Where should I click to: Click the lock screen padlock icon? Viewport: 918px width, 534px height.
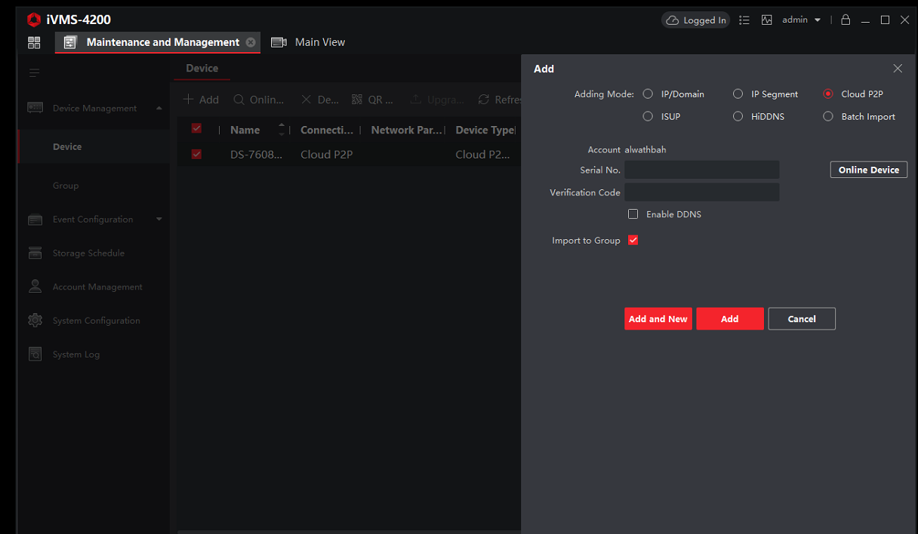(846, 20)
